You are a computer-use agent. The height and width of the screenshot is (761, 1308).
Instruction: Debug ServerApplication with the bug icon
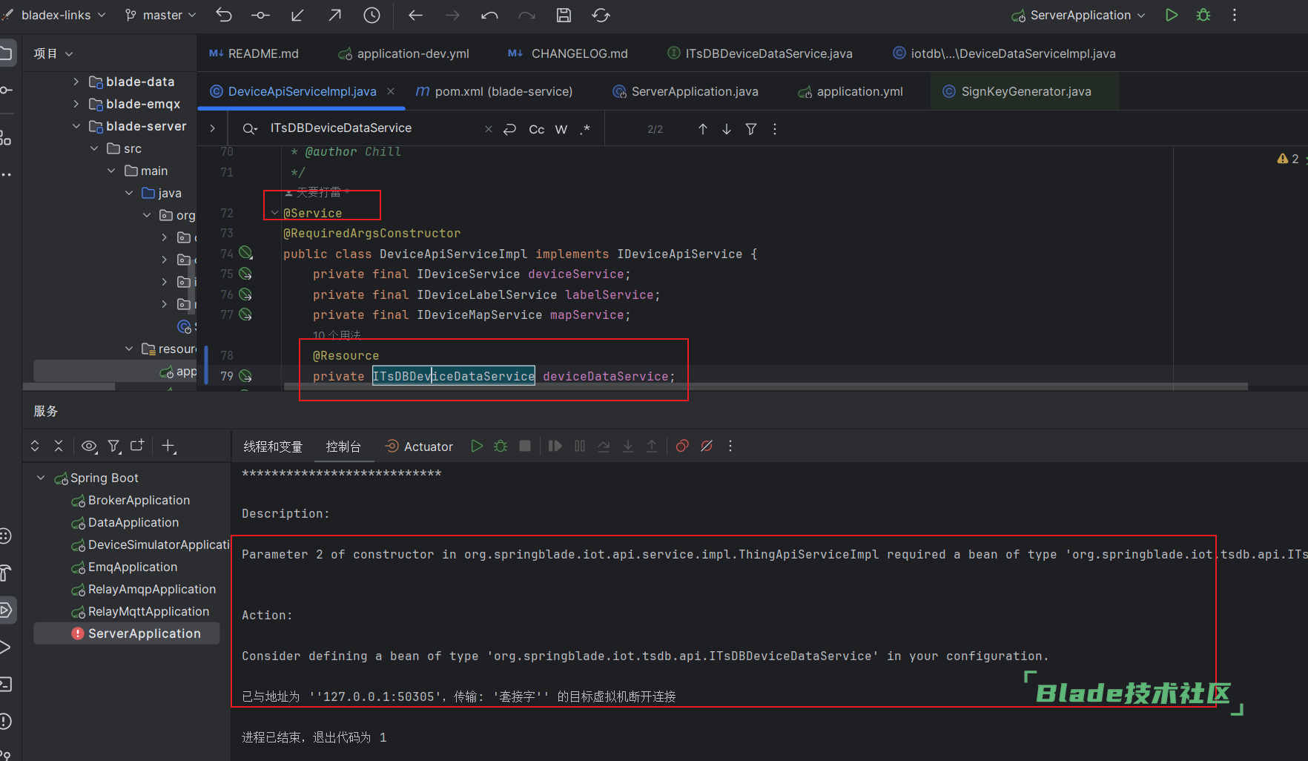coord(1203,15)
